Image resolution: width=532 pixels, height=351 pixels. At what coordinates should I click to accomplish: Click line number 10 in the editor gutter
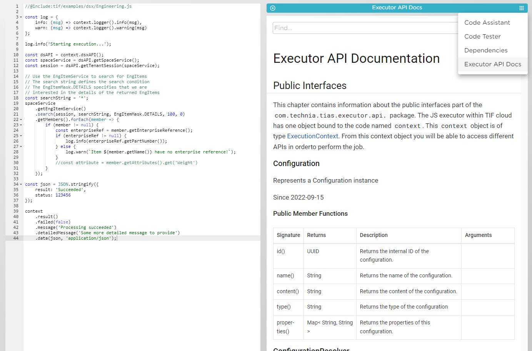[x=16, y=55]
